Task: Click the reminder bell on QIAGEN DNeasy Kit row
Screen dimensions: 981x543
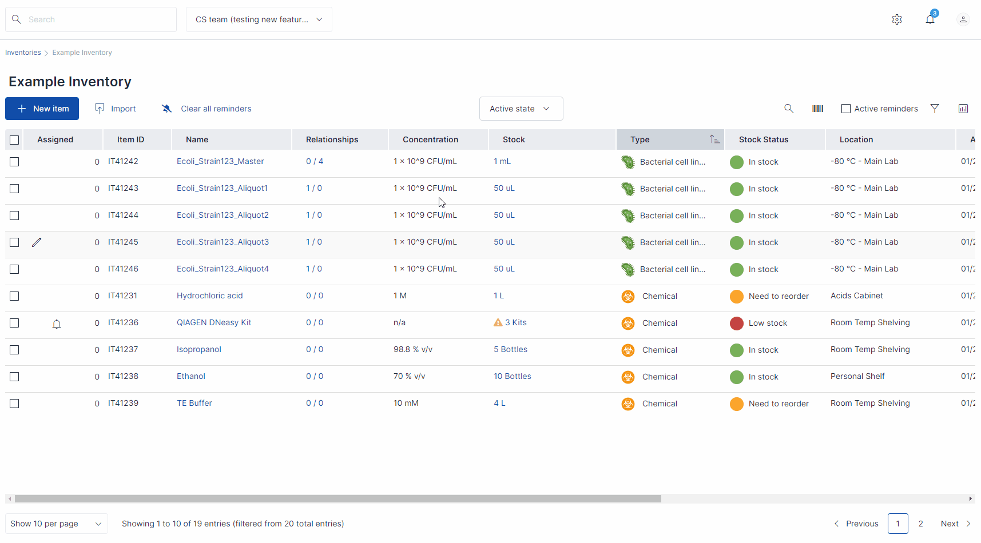Action: [57, 324]
